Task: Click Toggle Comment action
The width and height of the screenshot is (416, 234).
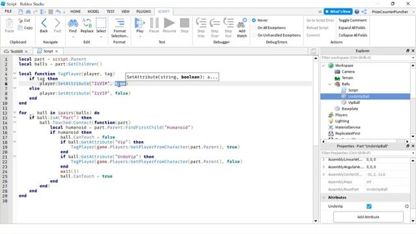Action: [x=352, y=20]
